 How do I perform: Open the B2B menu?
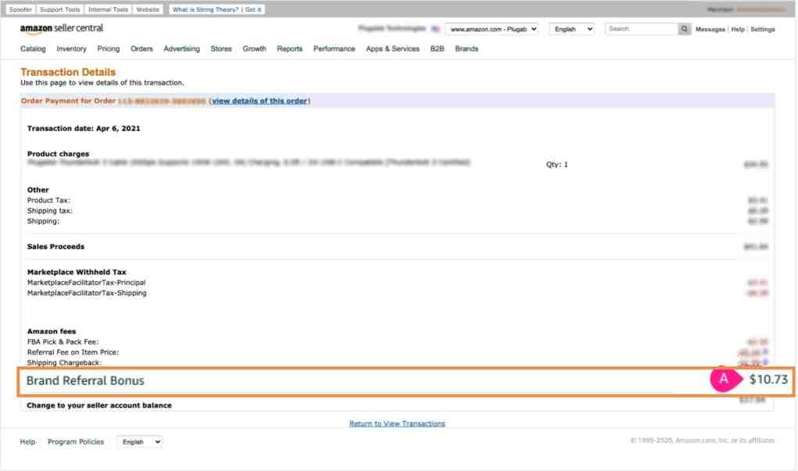[x=436, y=49]
